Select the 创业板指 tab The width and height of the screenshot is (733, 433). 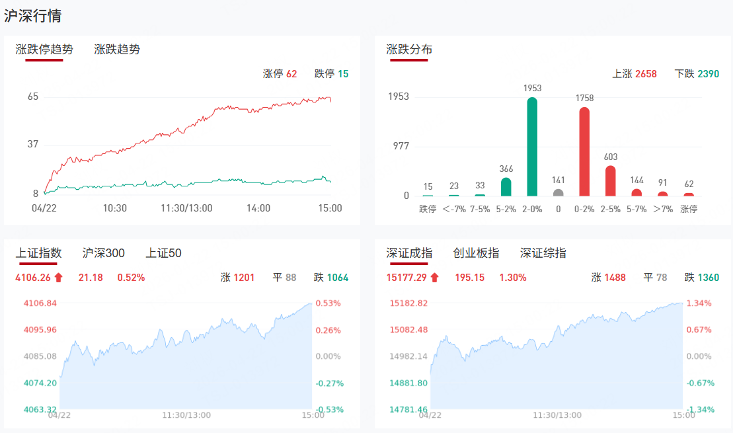(x=476, y=253)
